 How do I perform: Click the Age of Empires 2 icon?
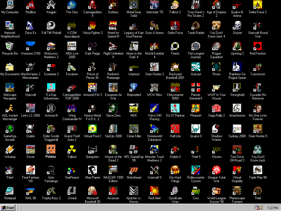pyautogui.click(x=217, y=5)
